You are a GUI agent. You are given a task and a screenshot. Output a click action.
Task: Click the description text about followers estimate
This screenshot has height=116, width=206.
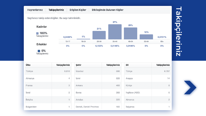tap(54, 18)
